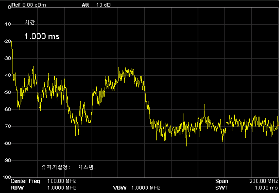Select the Center Freq 100.00 MHz value
This screenshot has height=193, width=279.
click(62, 181)
